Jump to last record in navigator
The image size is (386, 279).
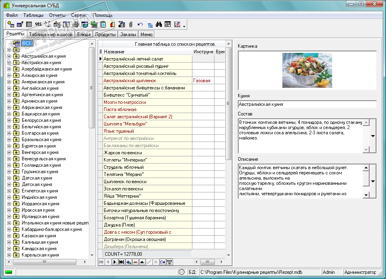tap(121, 262)
